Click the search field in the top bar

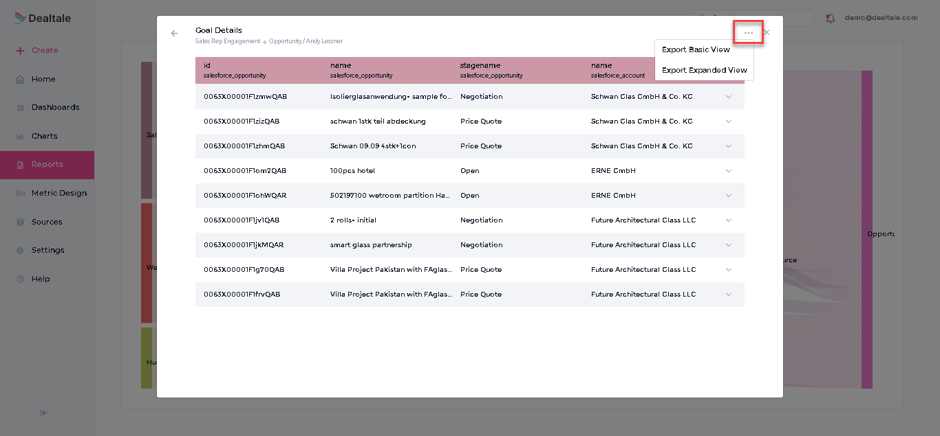pyautogui.click(x=752, y=18)
